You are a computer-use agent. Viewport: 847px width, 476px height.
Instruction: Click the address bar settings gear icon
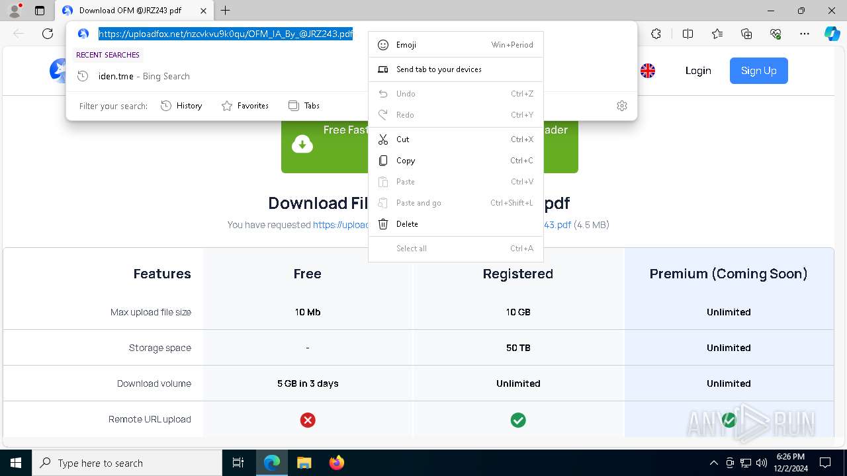tap(621, 106)
